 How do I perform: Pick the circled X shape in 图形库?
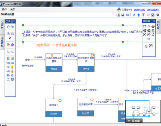(x=149, y=30)
